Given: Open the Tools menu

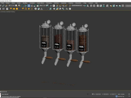Looking at the screenshot, I should (2, 3).
